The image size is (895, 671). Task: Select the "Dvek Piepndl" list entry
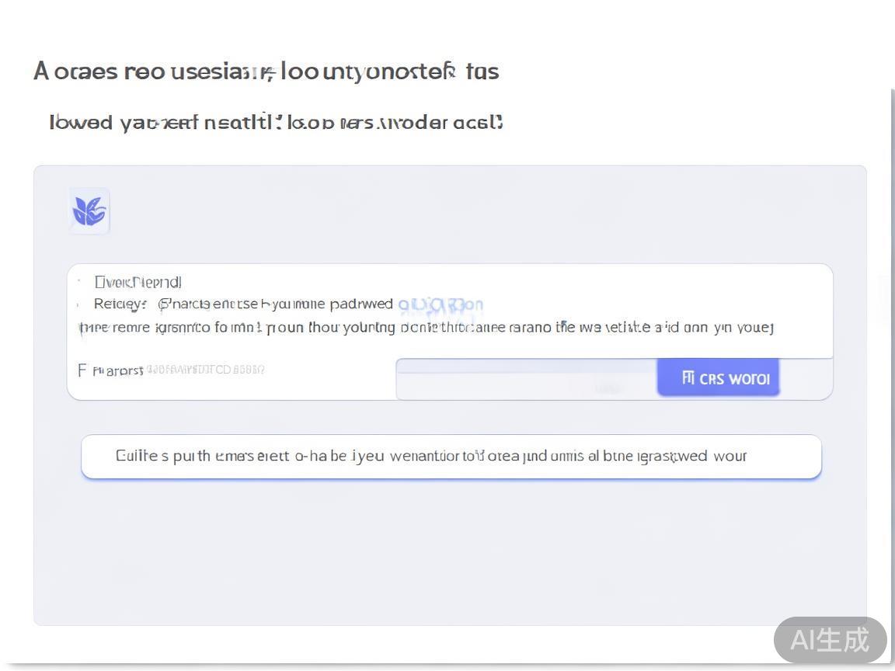pos(138,282)
